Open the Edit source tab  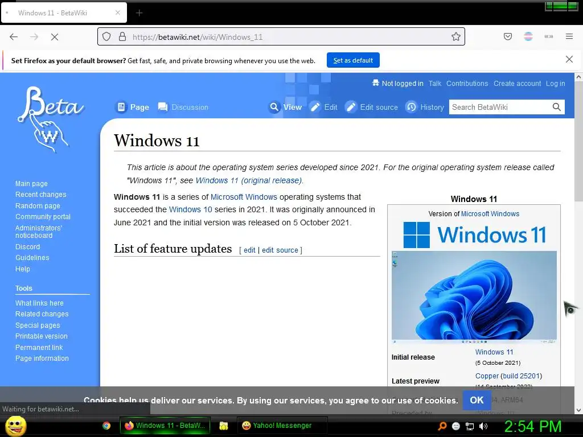(371, 107)
